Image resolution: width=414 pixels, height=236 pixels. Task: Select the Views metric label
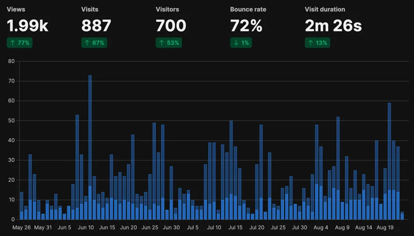16,9
